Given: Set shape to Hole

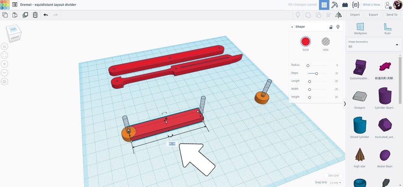Looking at the screenshot, I should 325,41.
